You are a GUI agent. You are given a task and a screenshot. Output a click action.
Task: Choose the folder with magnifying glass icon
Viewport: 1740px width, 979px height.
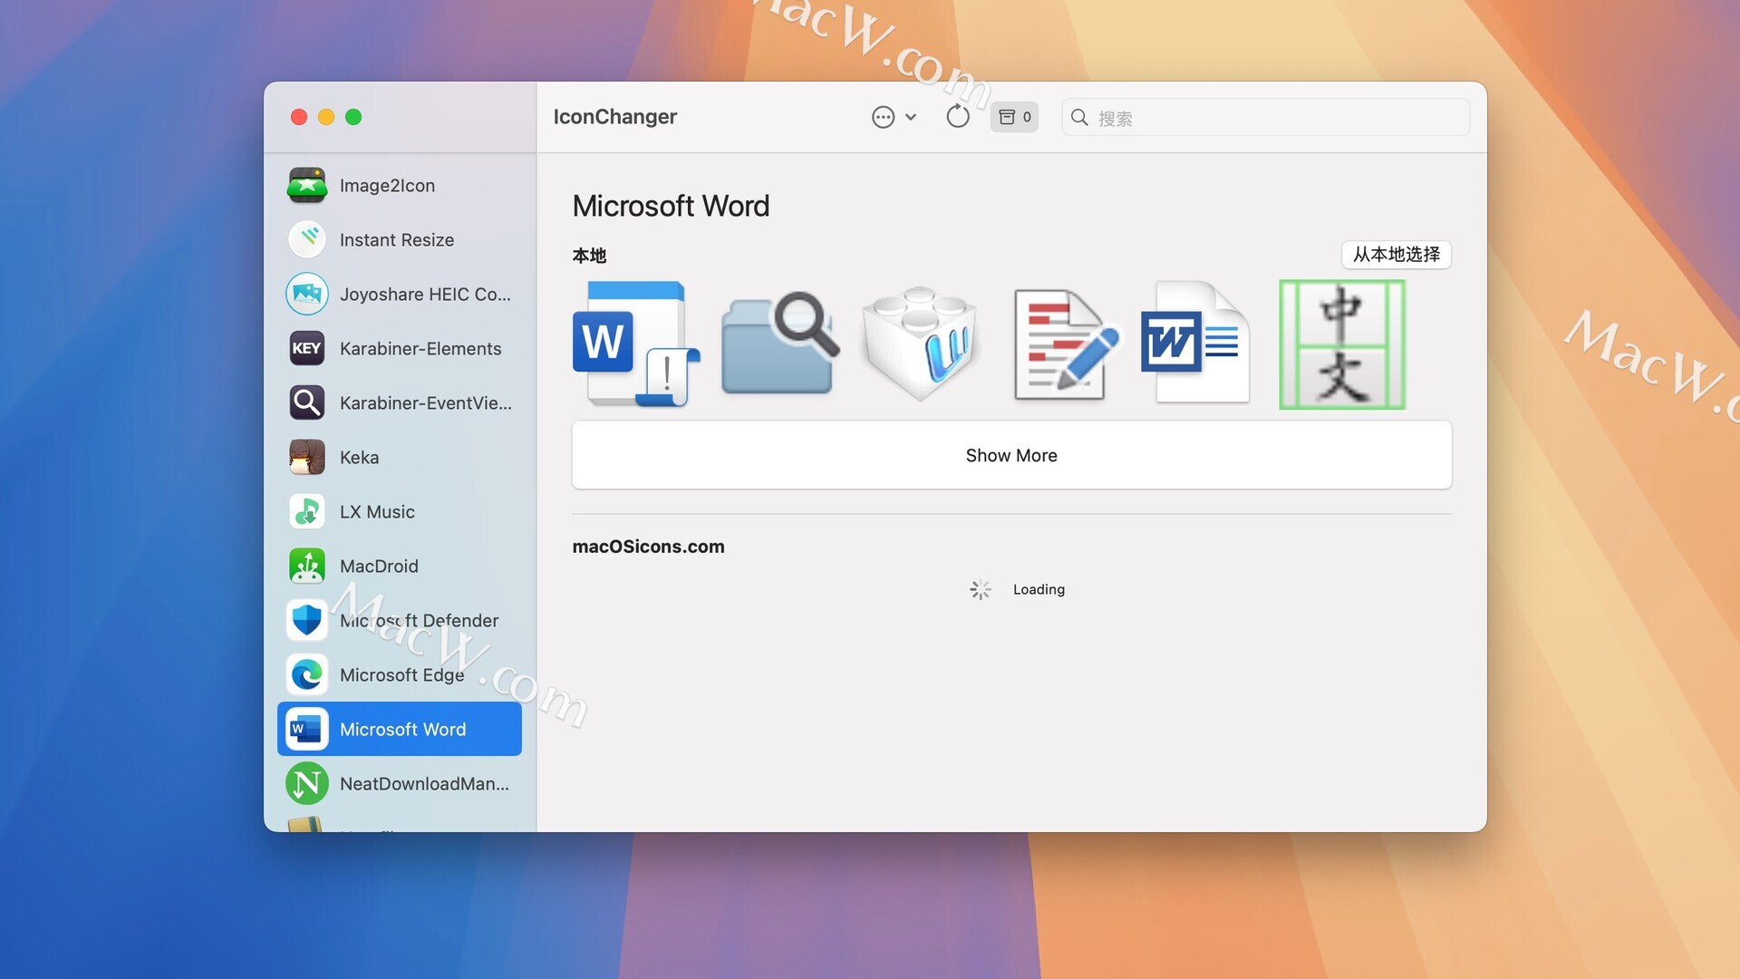tap(779, 344)
